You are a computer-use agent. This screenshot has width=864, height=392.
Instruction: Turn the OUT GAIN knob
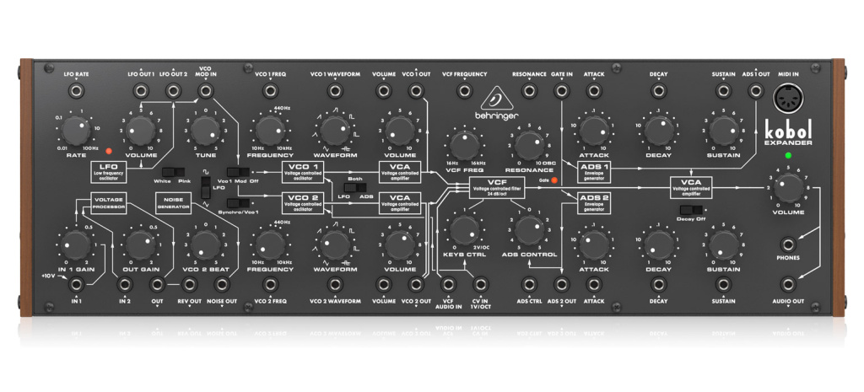141,245
